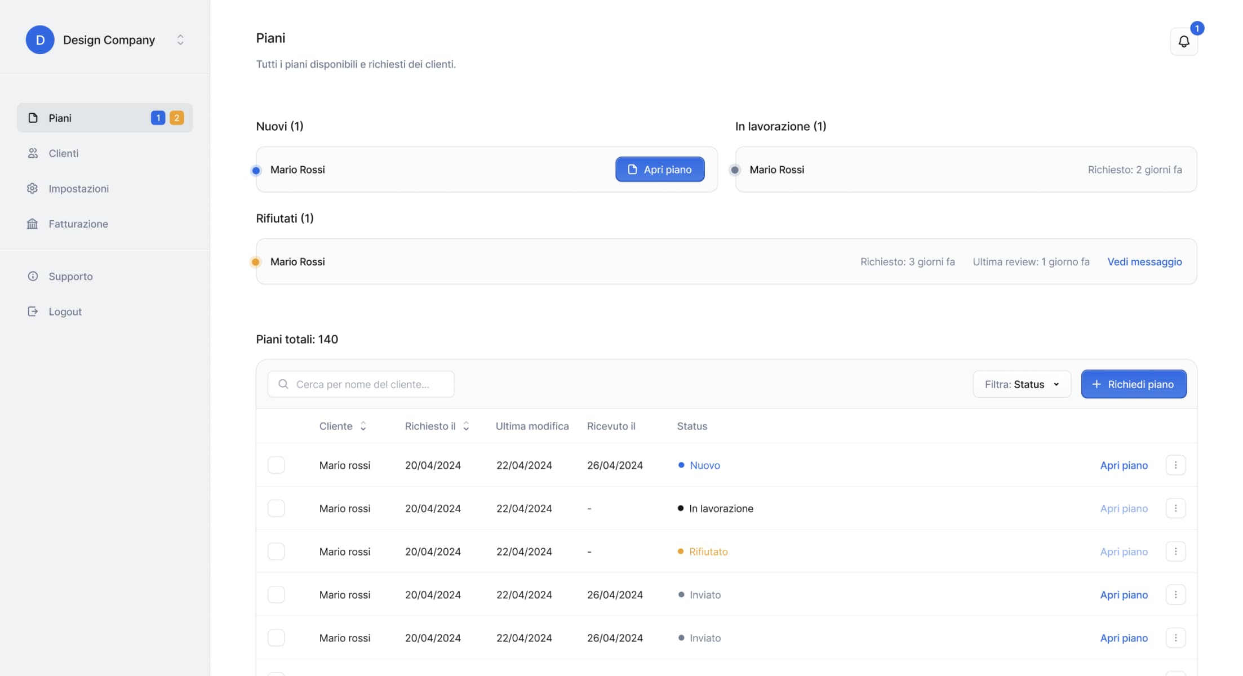Viewport: 1243px width, 676px height.
Task: Click the Richiedi piano button
Action: pos(1134,384)
